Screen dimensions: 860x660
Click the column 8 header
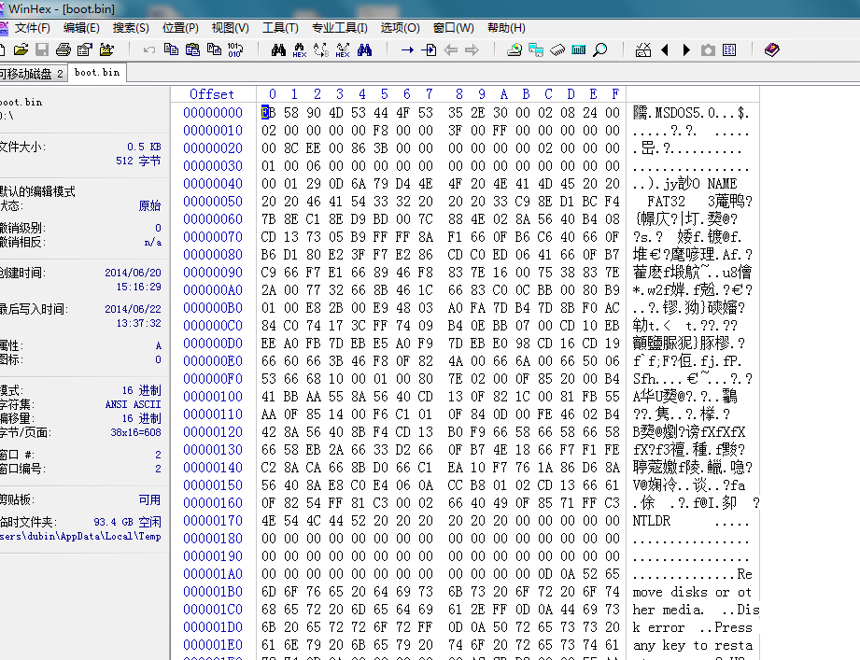(459, 94)
